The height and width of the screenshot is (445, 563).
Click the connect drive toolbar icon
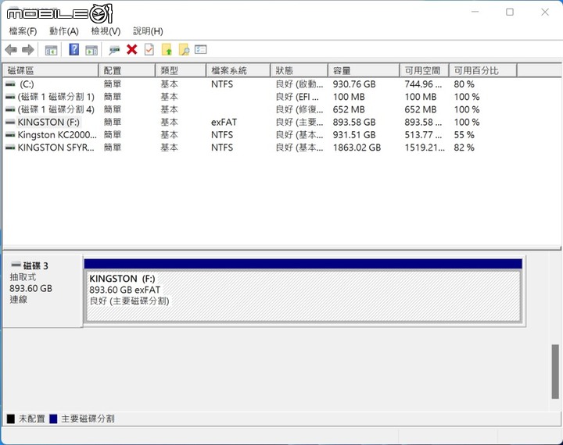[114, 50]
